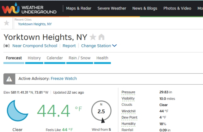Screen dimensions: 203x132
Task: Open the Freeze Watch advisory link
Action: point(64,79)
